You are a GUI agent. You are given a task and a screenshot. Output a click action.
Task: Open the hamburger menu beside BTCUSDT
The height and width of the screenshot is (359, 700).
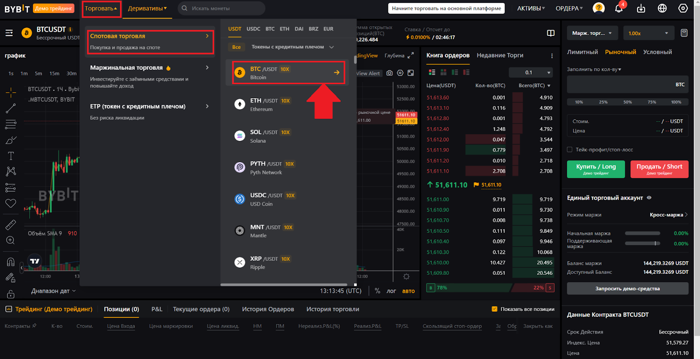click(9, 33)
